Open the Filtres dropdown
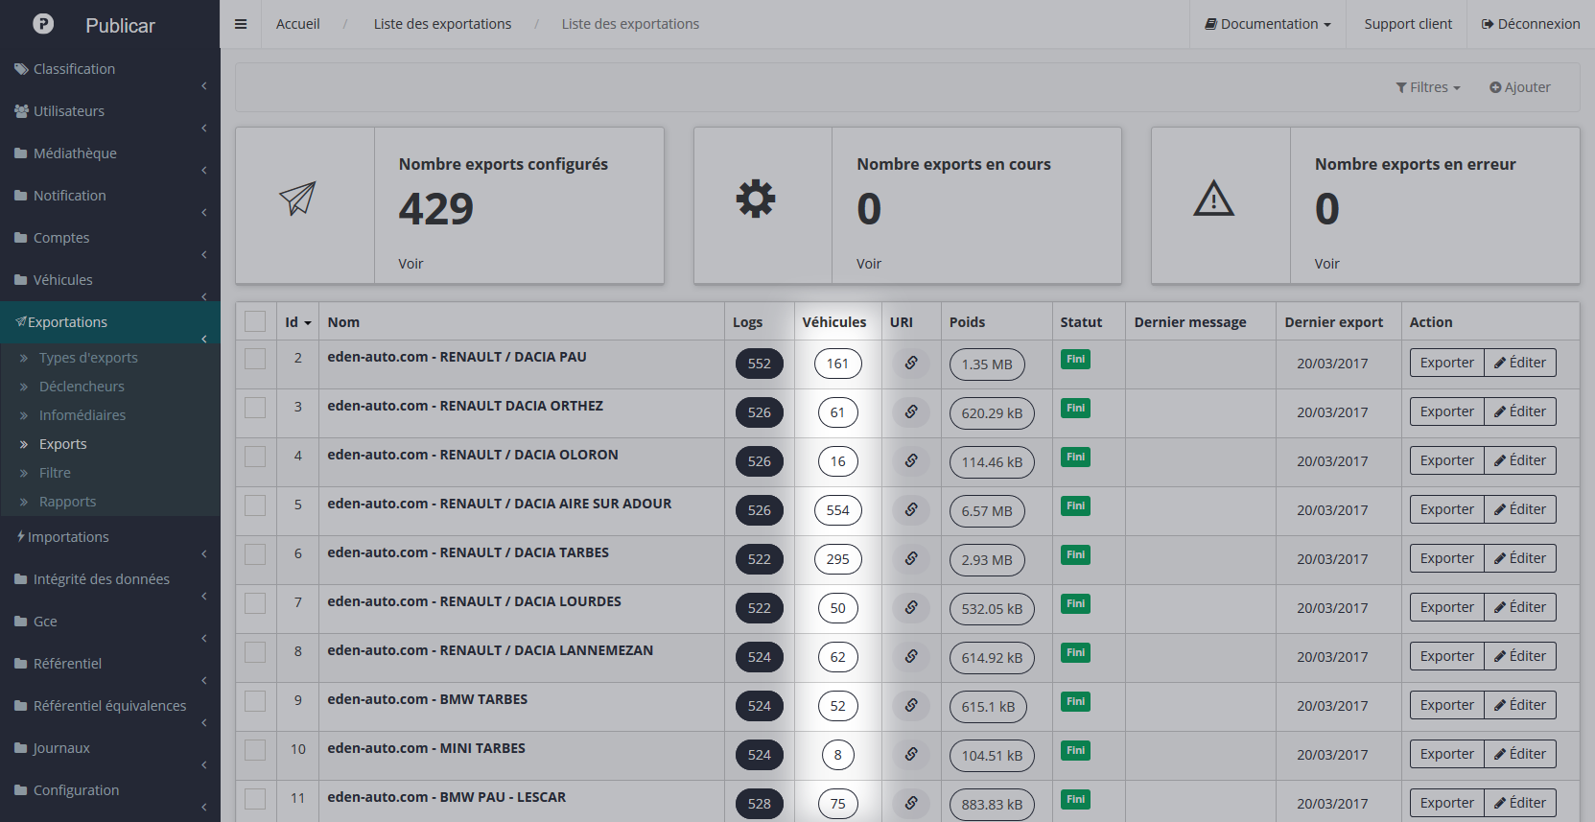 pos(1428,87)
